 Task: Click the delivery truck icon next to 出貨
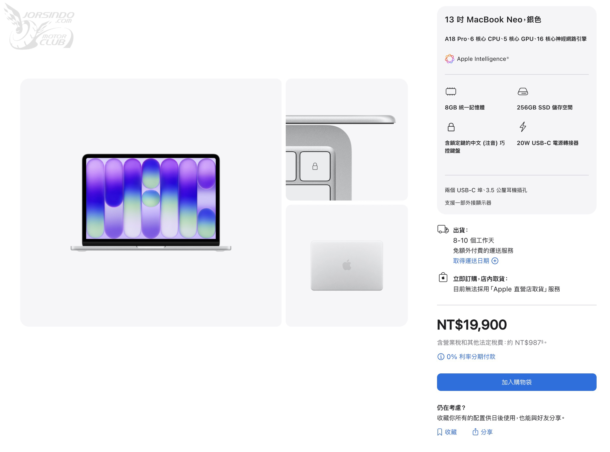coord(443,229)
